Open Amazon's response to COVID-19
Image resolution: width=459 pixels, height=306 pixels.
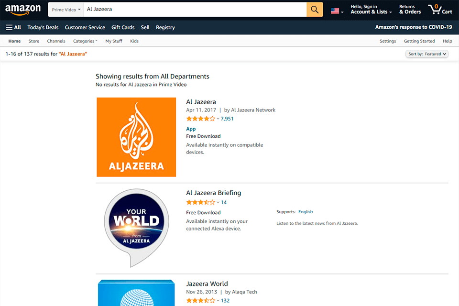pos(414,27)
